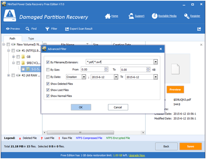This screenshot has height=159, width=206.
Task: Uncheck Show Normal Files
Action: tap(48, 96)
